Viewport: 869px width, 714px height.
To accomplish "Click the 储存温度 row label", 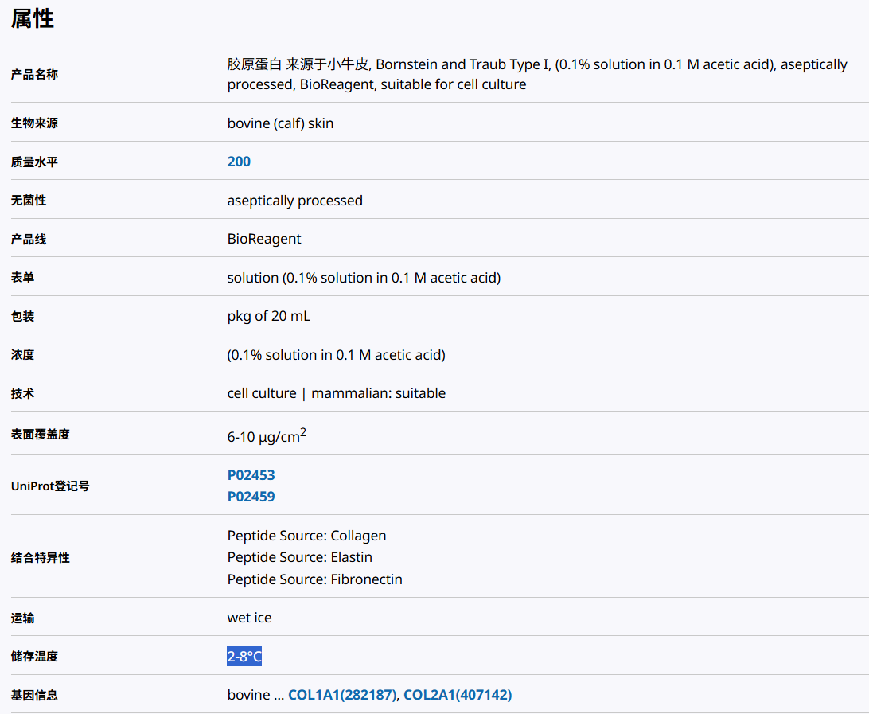I will coord(34,657).
